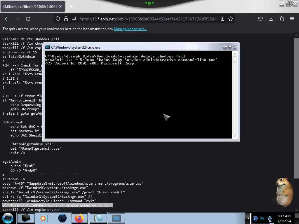The image size is (299, 224).
Task: Maximize the cmd.exe window
Action: point(230,48)
